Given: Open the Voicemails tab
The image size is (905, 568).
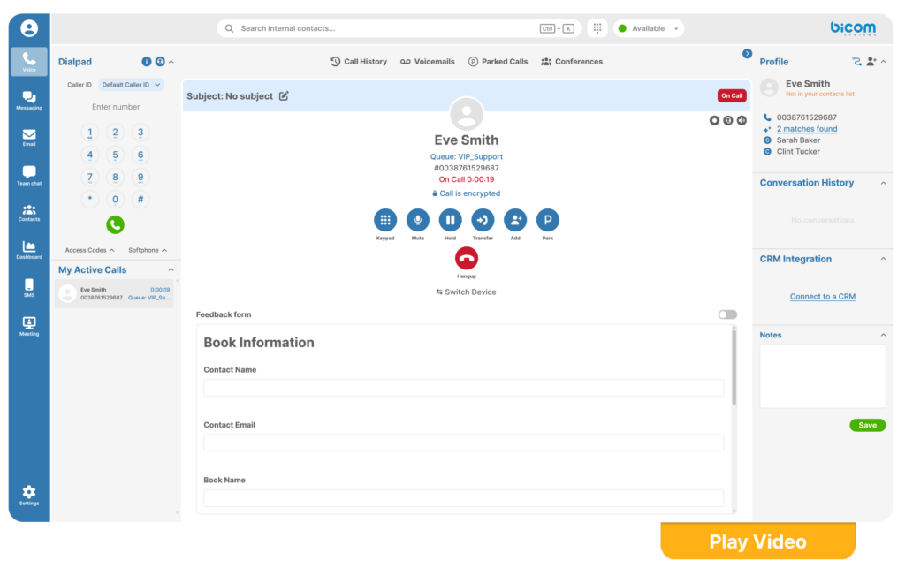Looking at the screenshot, I should [x=428, y=62].
